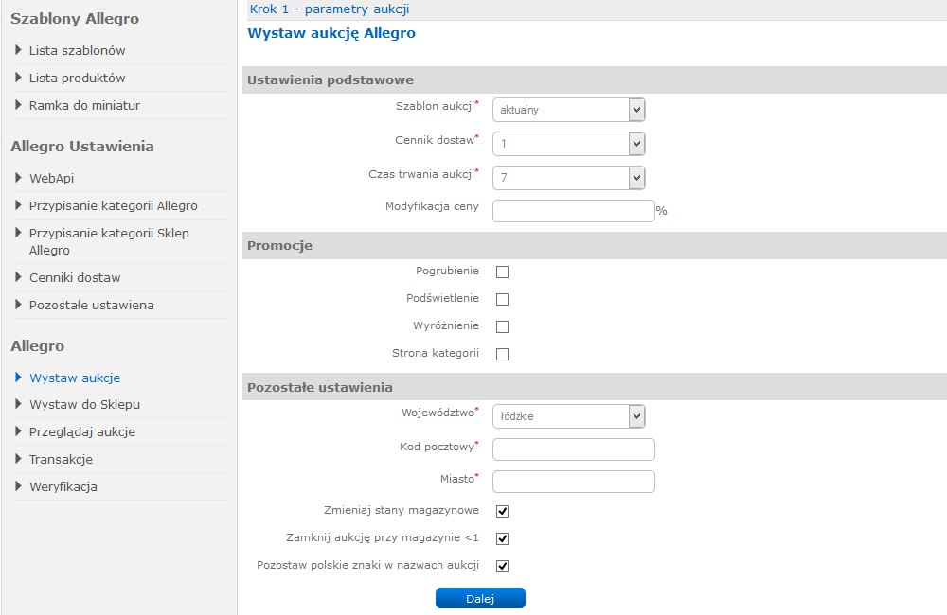
Task: Open Szablon aukcji dropdown
Action: [569, 110]
